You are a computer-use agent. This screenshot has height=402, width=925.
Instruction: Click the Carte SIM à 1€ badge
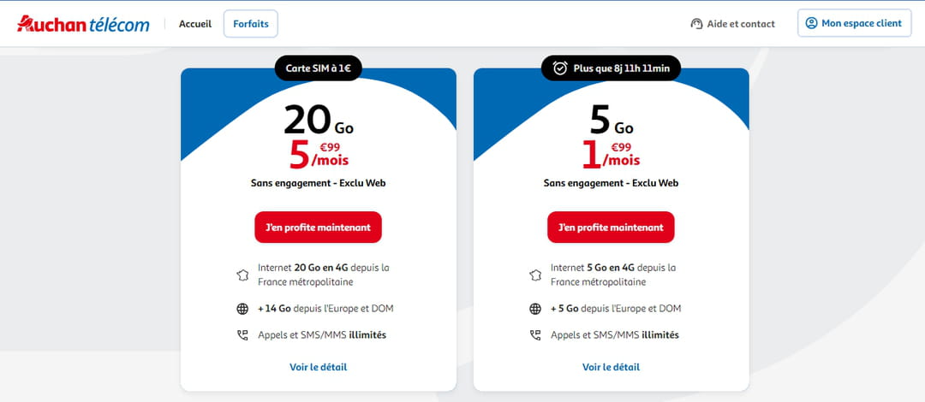(x=318, y=68)
